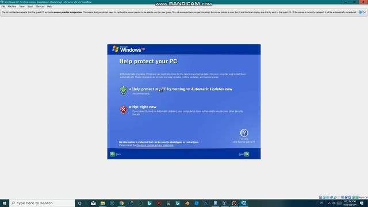Click the Back label in the XP setup footer
368x207 pixels.
point(118,155)
